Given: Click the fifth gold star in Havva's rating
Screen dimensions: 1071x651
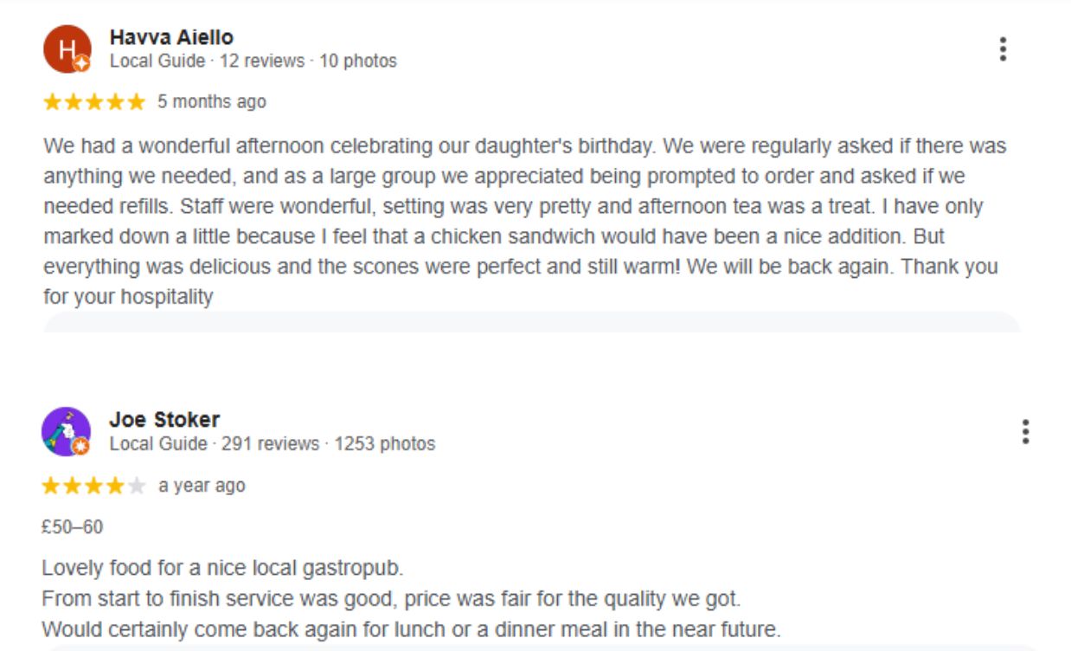Looking at the screenshot, I should pyautogui.click(x=136, y=102).
